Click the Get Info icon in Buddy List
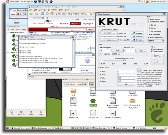Image resolution: width=168 pixels, height=135 pixels. (21, 112)
